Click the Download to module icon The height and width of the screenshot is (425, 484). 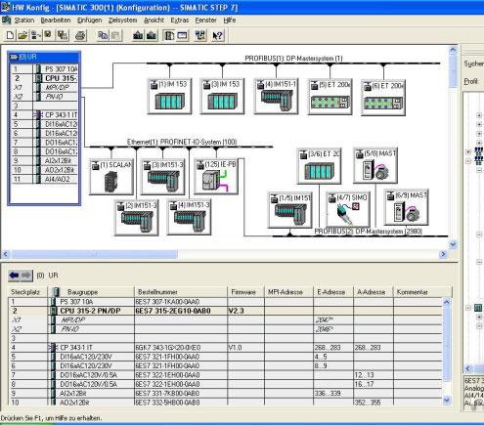(138, 35)
